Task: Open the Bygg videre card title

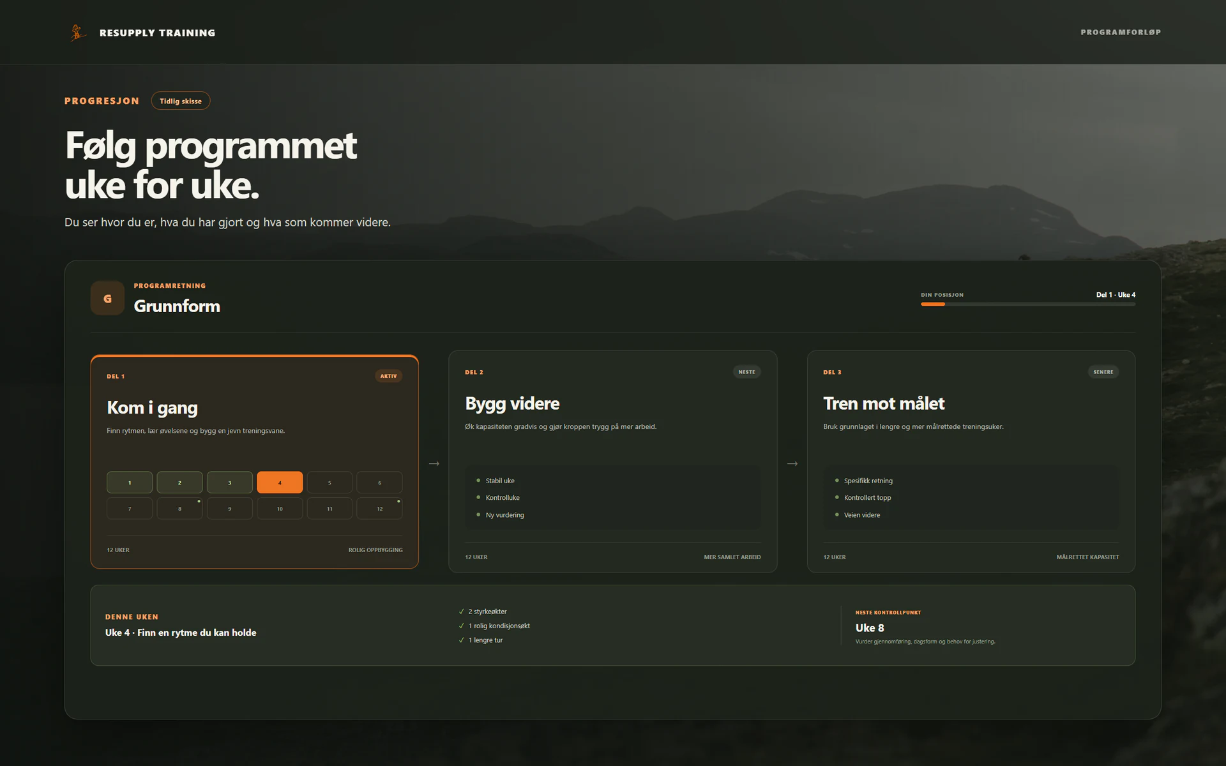Action: (512, 403)
